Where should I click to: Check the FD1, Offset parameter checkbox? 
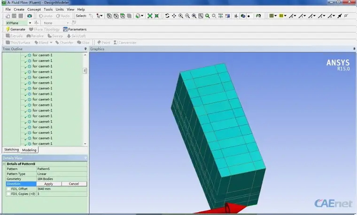[x=8, y=189]
